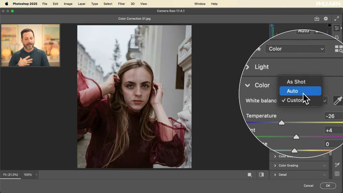Open the Select menu
343x193 pixels.
point(108,4)
